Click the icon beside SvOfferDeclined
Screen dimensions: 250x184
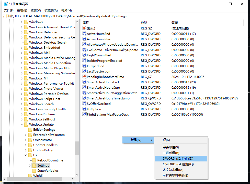(84, 104)
